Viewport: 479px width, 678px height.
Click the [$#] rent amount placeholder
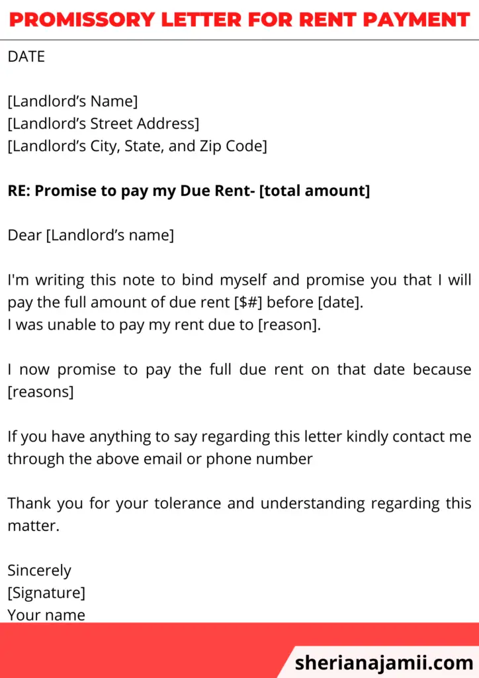pyautogui.click(x=248, y=302)
